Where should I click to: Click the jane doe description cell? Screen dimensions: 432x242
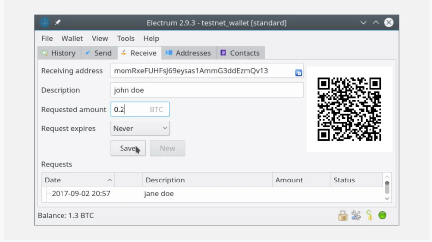(x=159, y=194)
